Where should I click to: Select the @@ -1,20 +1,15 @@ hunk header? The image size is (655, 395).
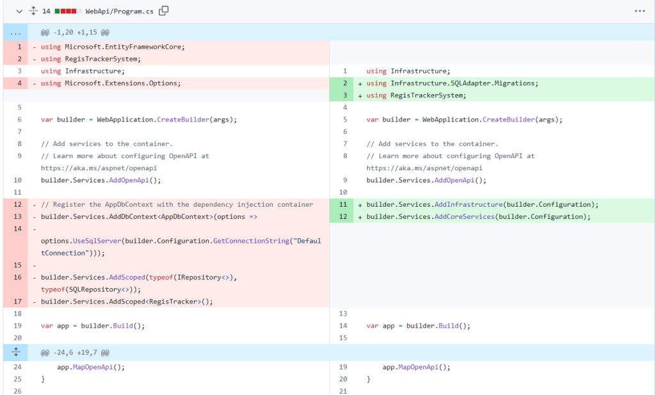click(x=75, y=33)
